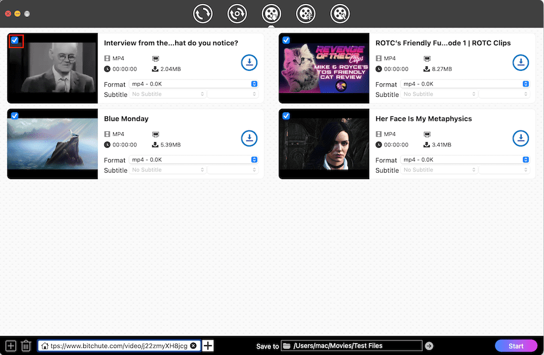
Task: Click the Save to path field
Action: click(x=352, y=346)
